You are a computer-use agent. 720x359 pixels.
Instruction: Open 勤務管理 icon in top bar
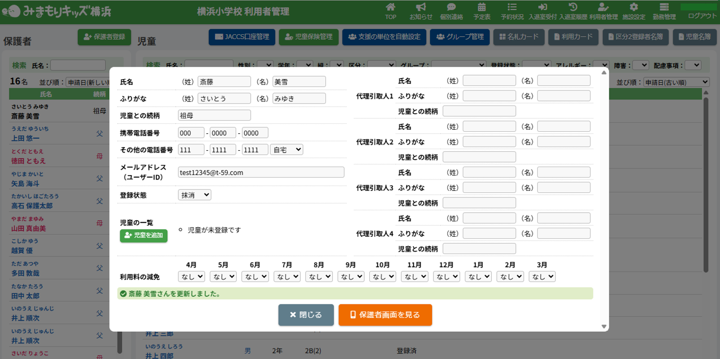(x=664, y=7)
